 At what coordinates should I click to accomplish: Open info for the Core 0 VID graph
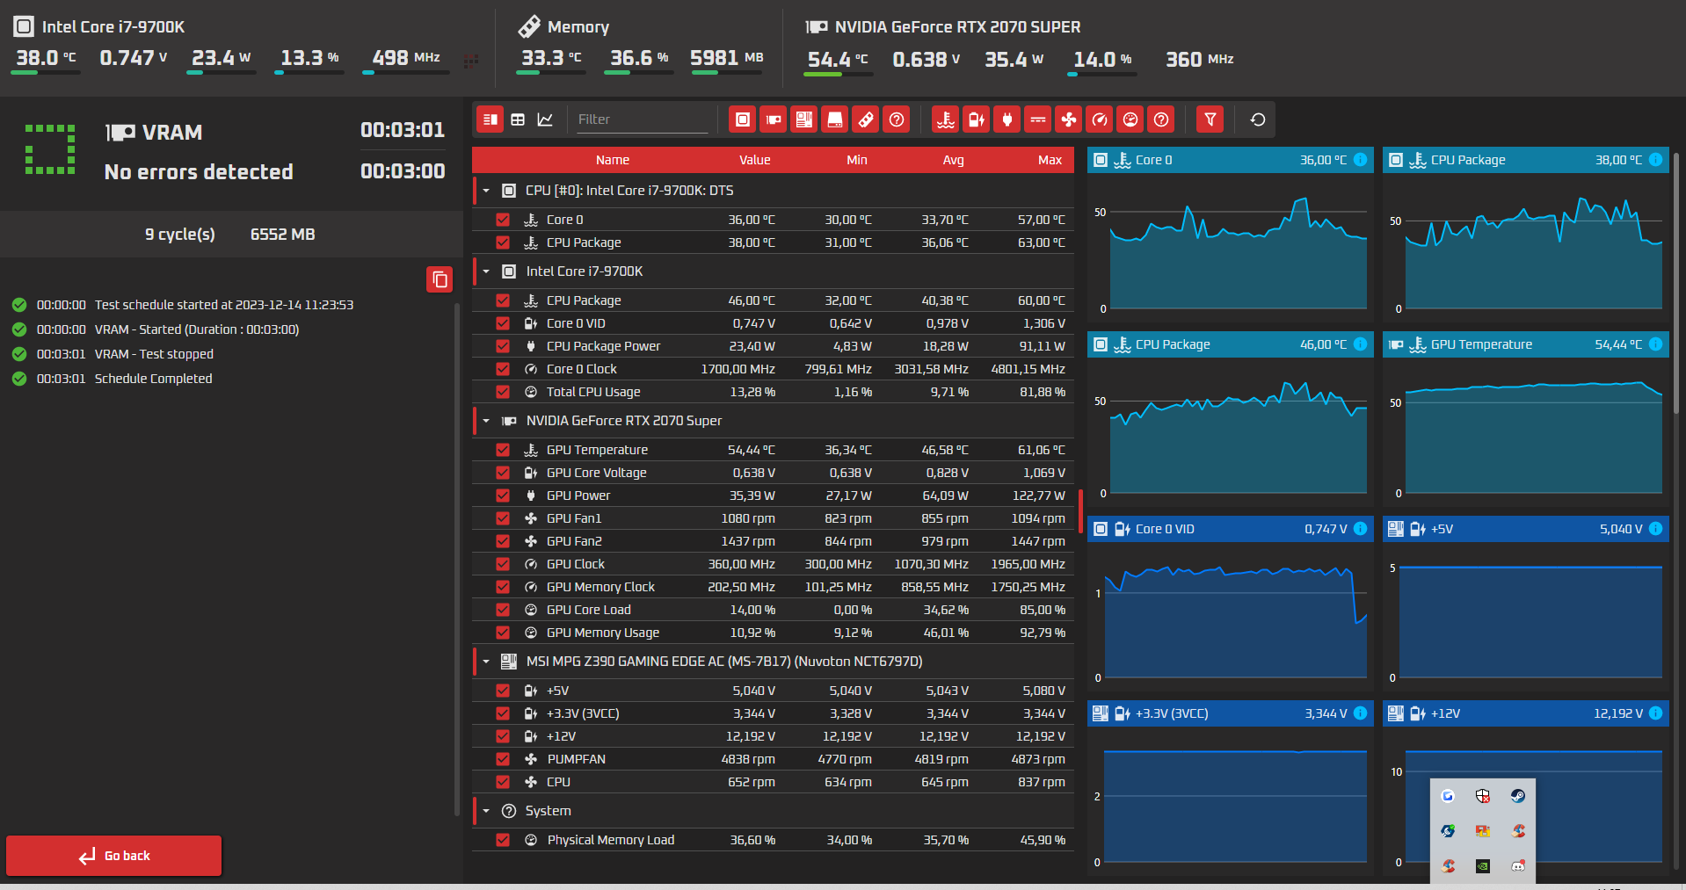coord(1360,529)
